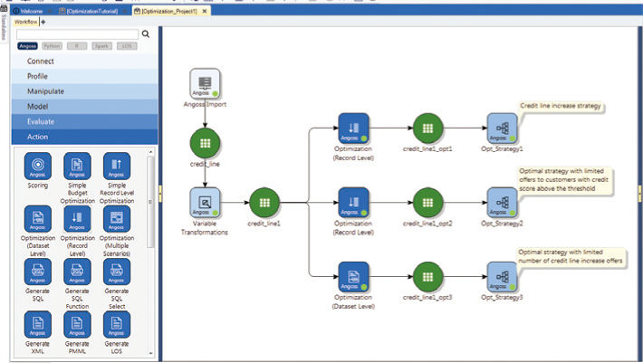
Task: Click the Variable Transformations node
Action: pyautogui.click(x=205, y=203)
